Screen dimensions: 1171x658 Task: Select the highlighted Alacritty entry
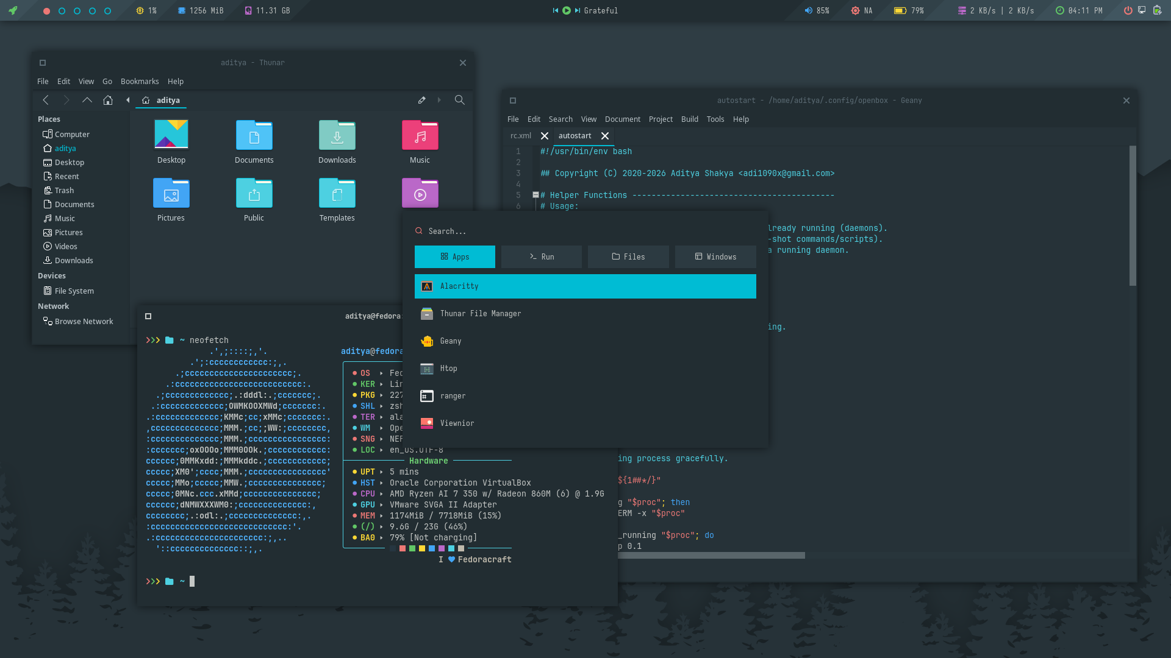[x=585, y=286]
